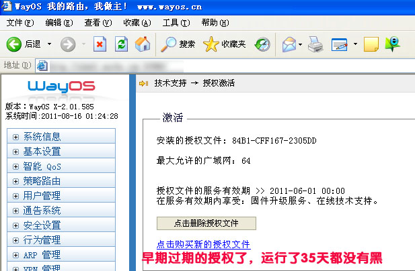Click the IE window title icon
Image resolution: width=415 pixels, height=271 pixels.
[6, 6]
